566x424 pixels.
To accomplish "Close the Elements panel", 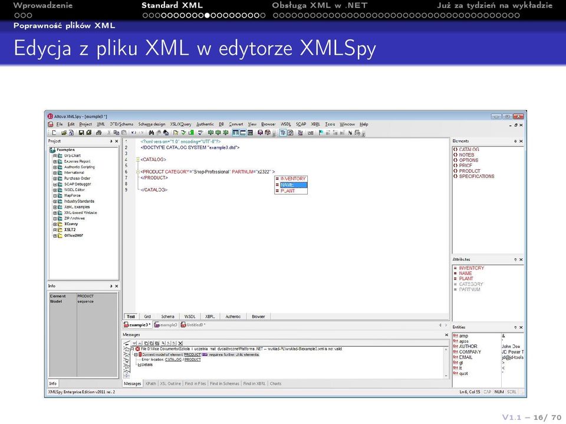I will (521, 141).
